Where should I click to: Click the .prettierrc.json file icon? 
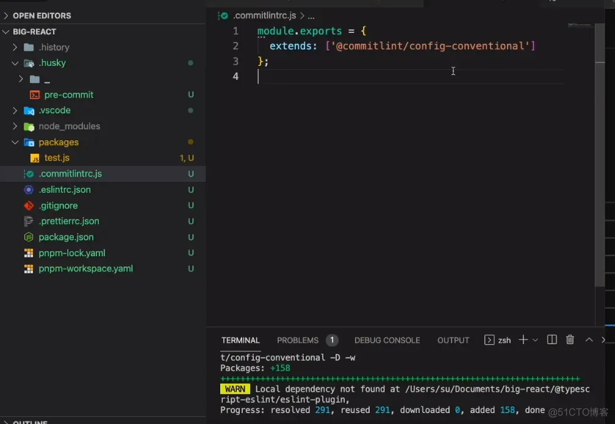tap(29, 221)
